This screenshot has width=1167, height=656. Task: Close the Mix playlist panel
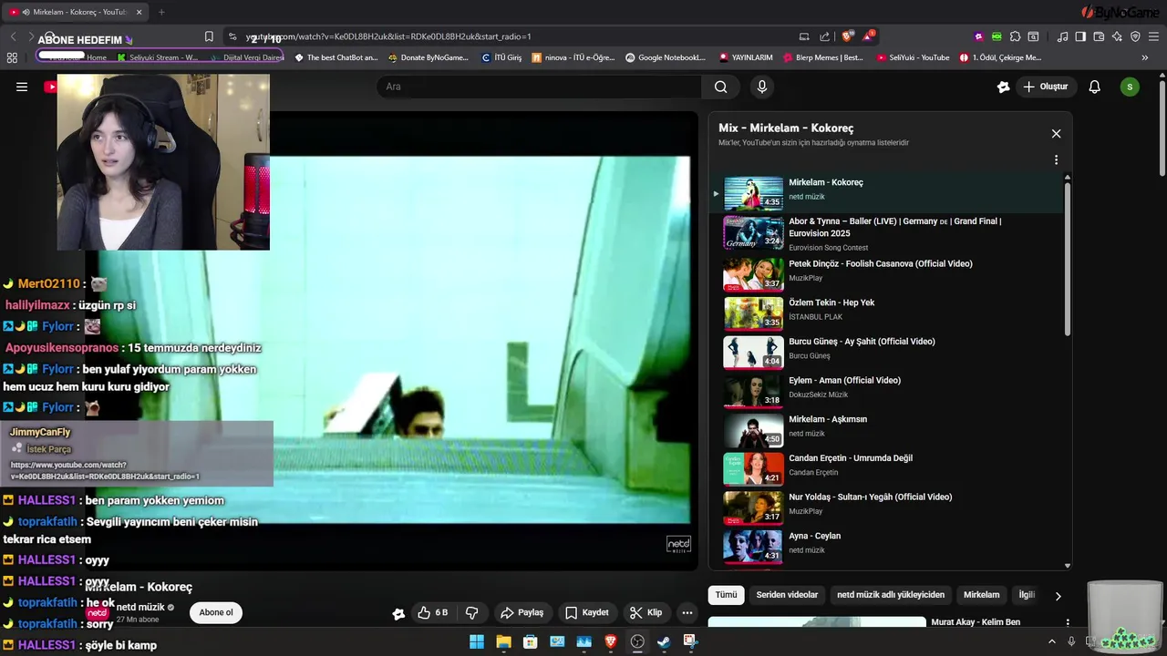click(1056, 134)
